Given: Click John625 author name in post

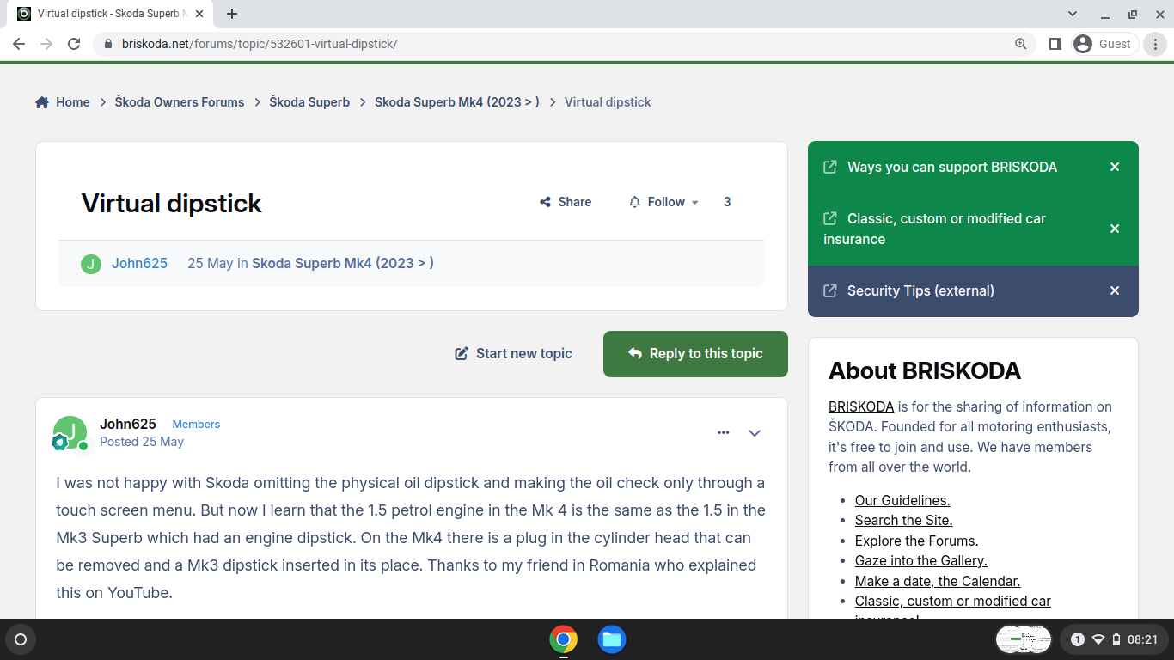Looking at the screenshot, I should 128,424.
